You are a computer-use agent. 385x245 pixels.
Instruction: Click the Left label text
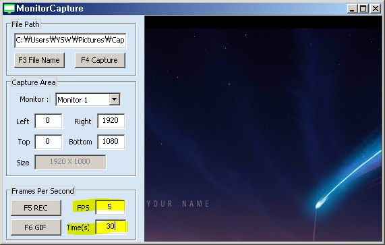pyautogui.click(x=23, y=121)
